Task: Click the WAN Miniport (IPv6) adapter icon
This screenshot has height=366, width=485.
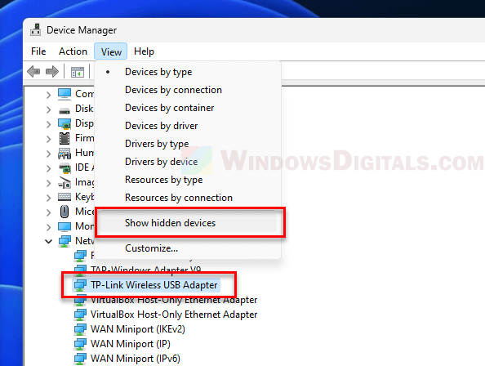Action: (80, 359)
